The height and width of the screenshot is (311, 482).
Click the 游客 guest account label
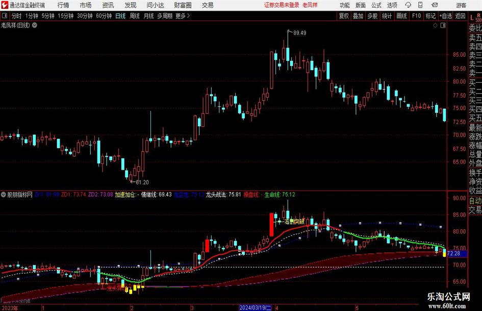[461, 5]
